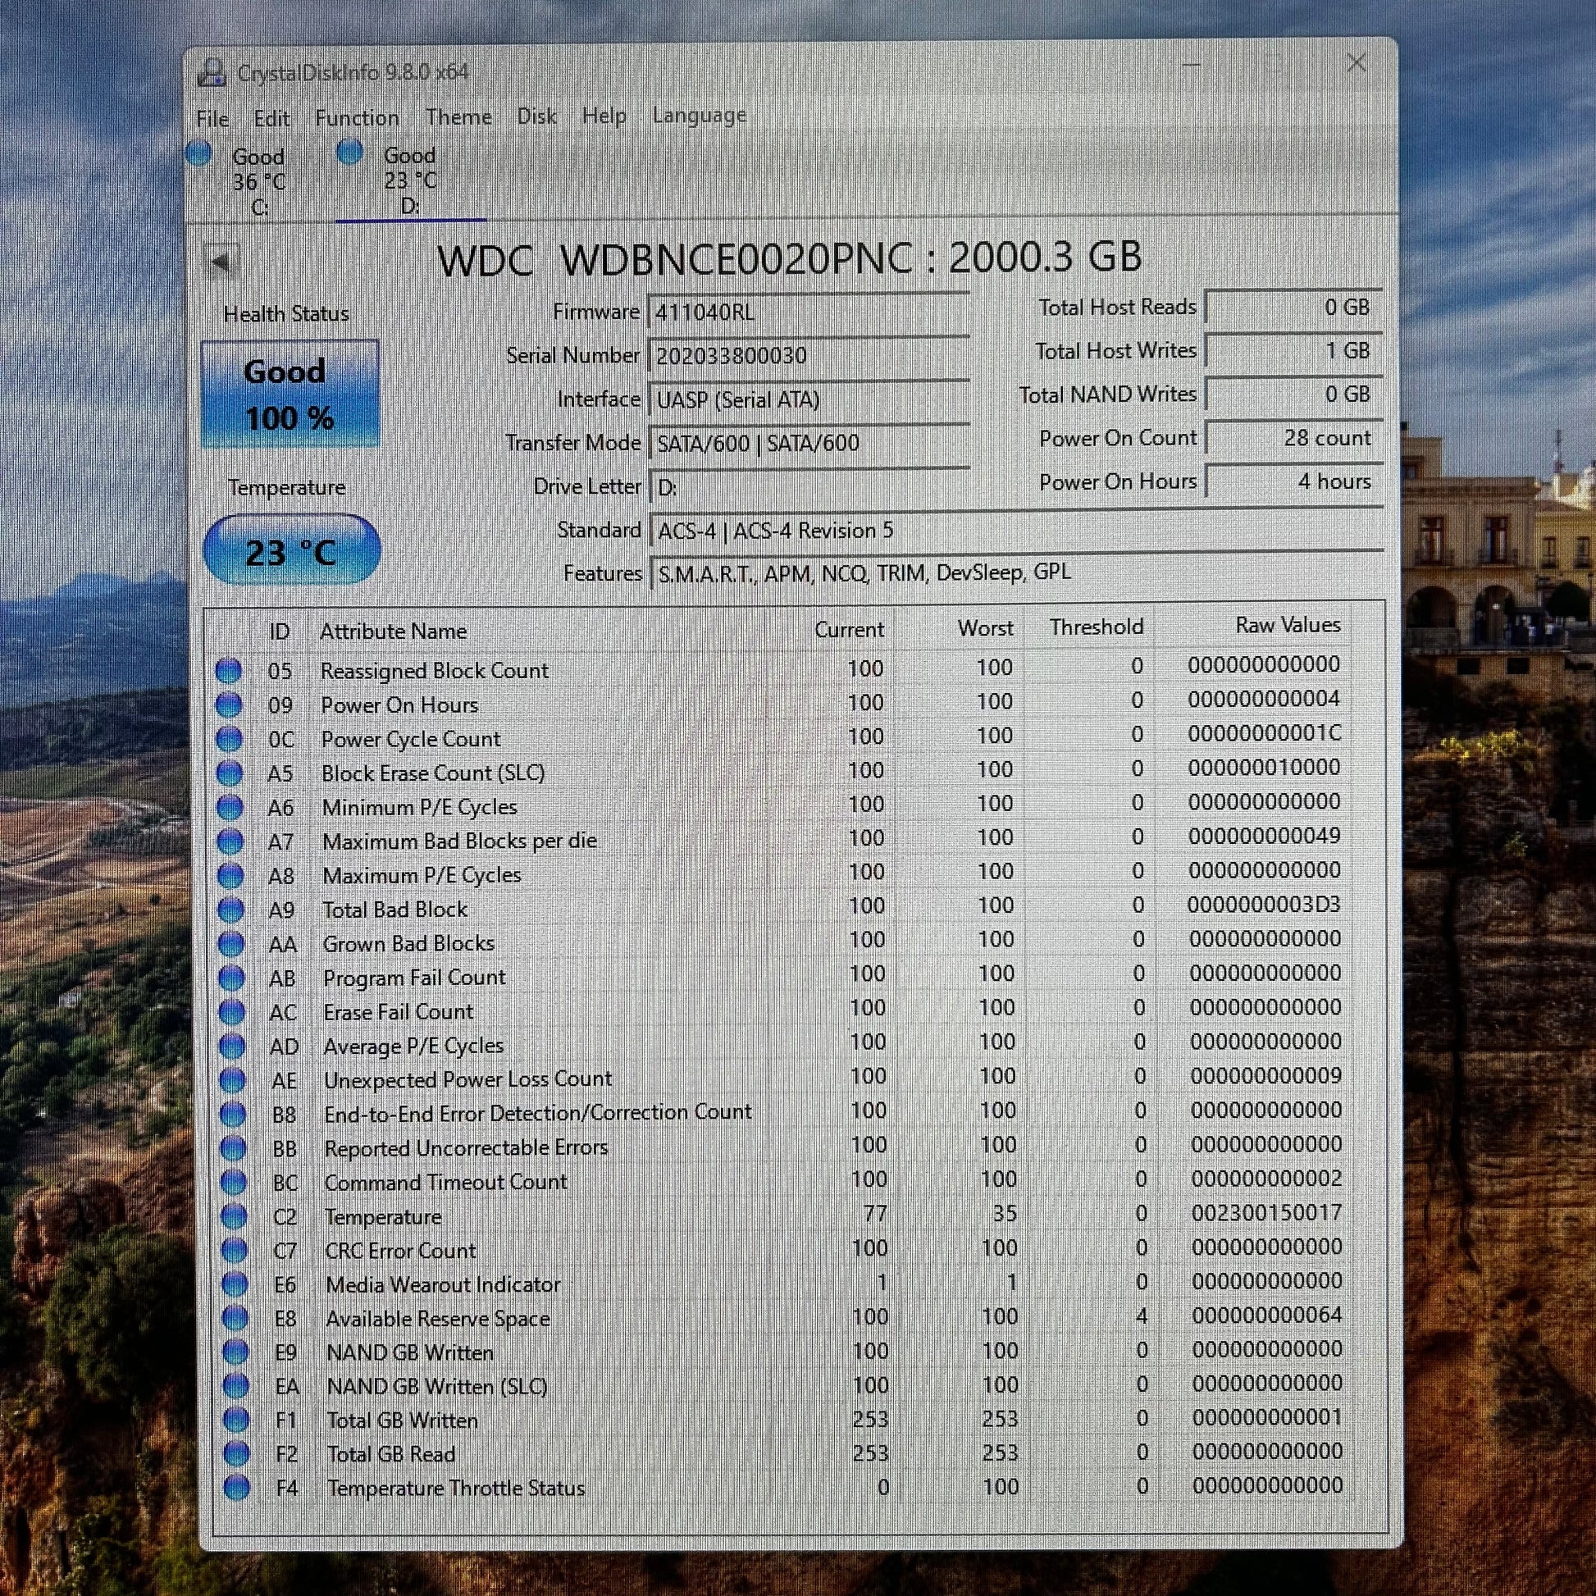The height and width of the screenshot is (1596, 1596).
Task: Click the status icon for Grown Bad Blocks
Action: [231, 943]
